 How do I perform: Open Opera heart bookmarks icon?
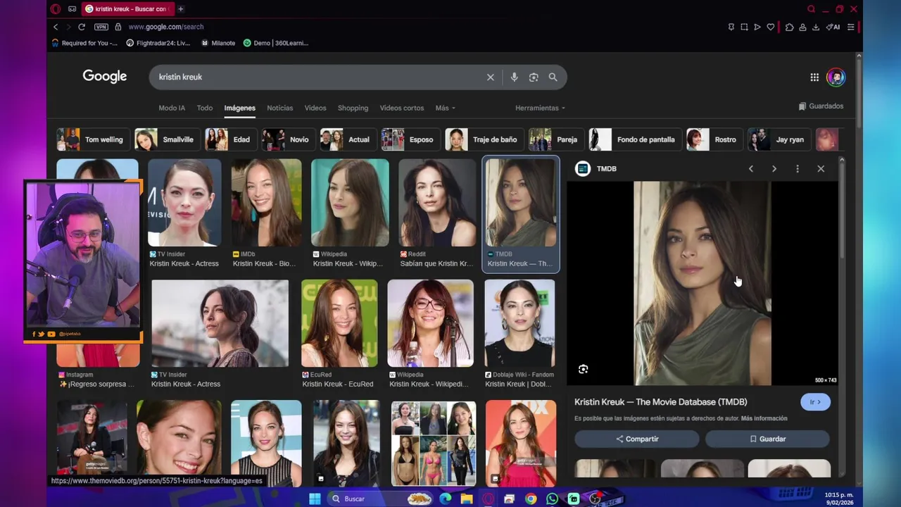tap(771, 27)
